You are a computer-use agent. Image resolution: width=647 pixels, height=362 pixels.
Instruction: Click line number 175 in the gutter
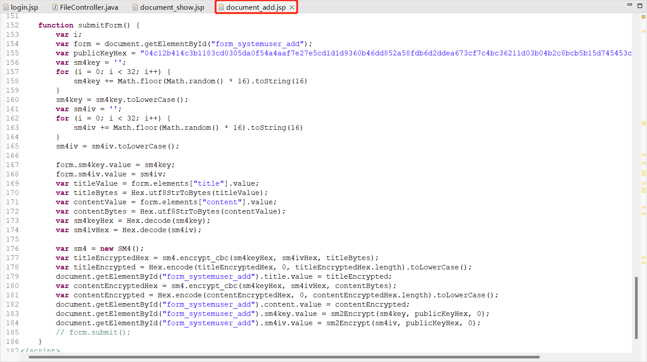click(12, 239)
